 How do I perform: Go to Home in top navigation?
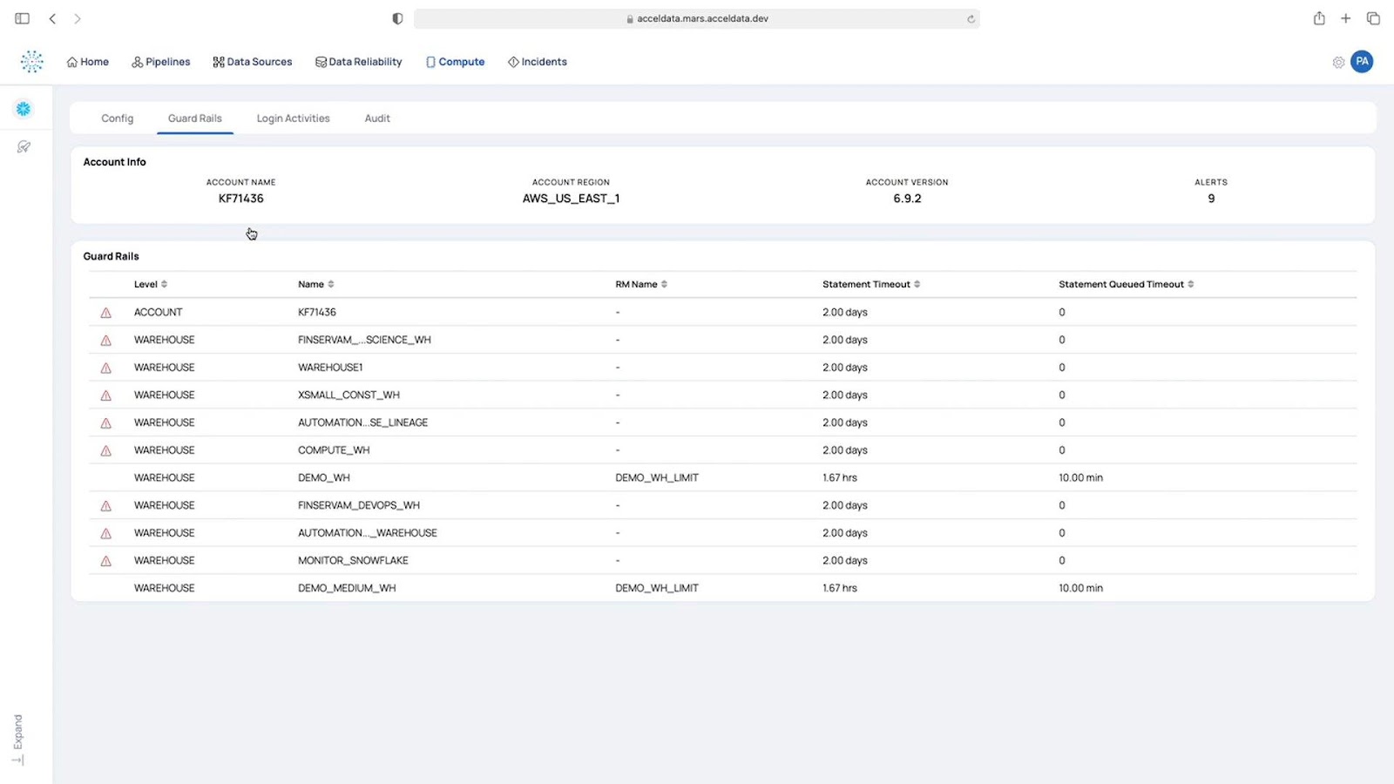(x=88, y=62)
